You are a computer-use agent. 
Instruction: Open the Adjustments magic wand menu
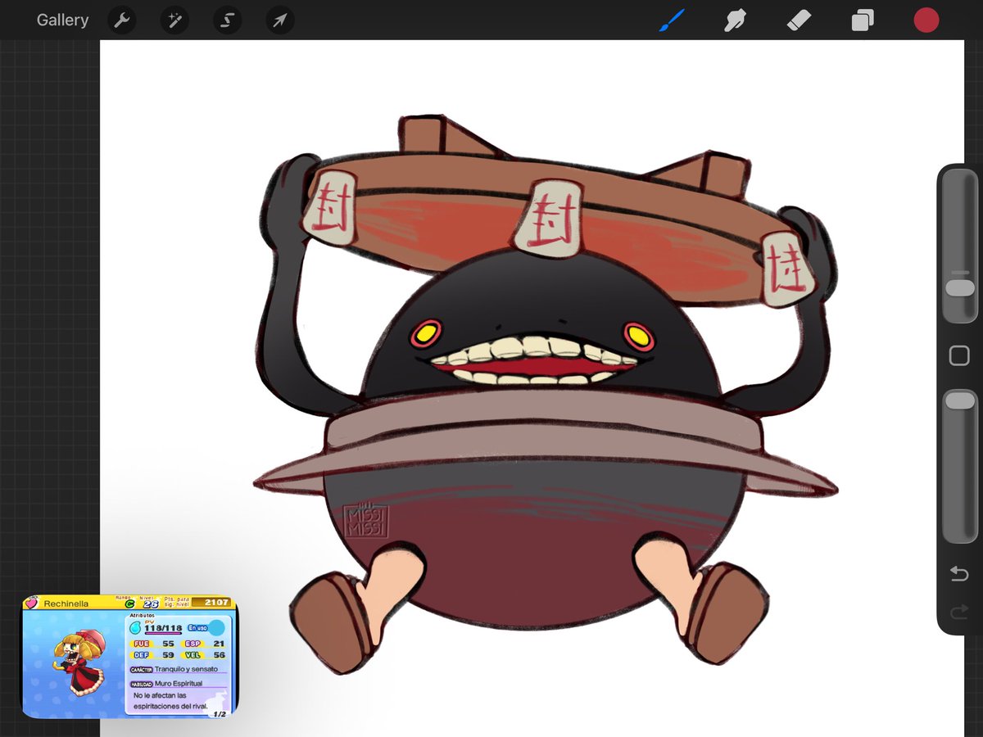click(x=174, y=20)
